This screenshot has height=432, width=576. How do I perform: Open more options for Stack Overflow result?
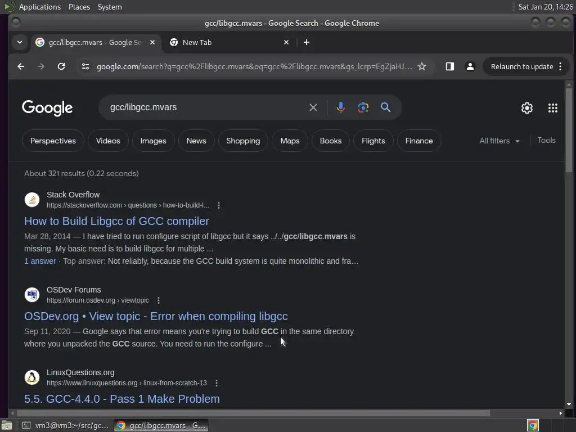point(219,205)
